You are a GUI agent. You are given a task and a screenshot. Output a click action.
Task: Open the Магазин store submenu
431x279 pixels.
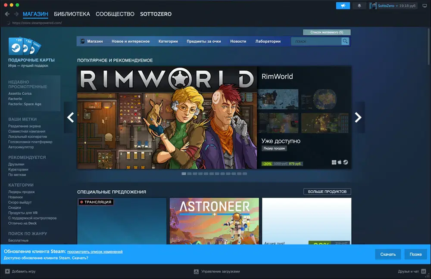click(x=95, y=41)
